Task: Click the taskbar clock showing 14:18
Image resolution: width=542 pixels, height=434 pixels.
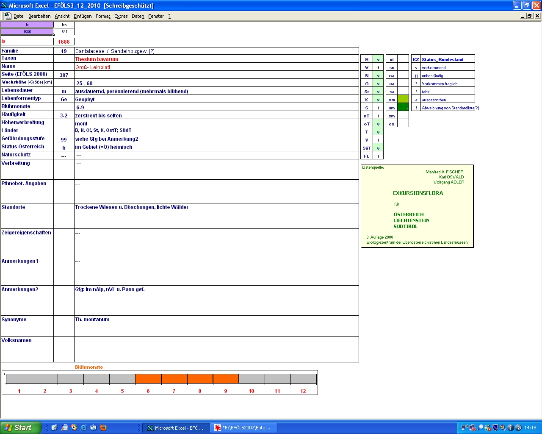Action: pyautogui.click(x=530, y=428)
